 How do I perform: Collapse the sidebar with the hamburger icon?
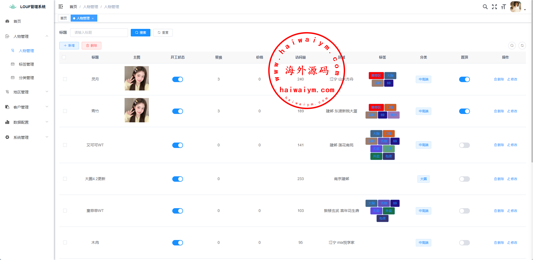(x=61, y=6)
